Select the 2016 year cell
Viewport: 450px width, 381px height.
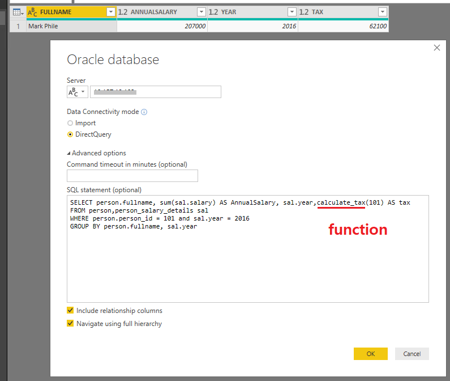tap(252, 26)
